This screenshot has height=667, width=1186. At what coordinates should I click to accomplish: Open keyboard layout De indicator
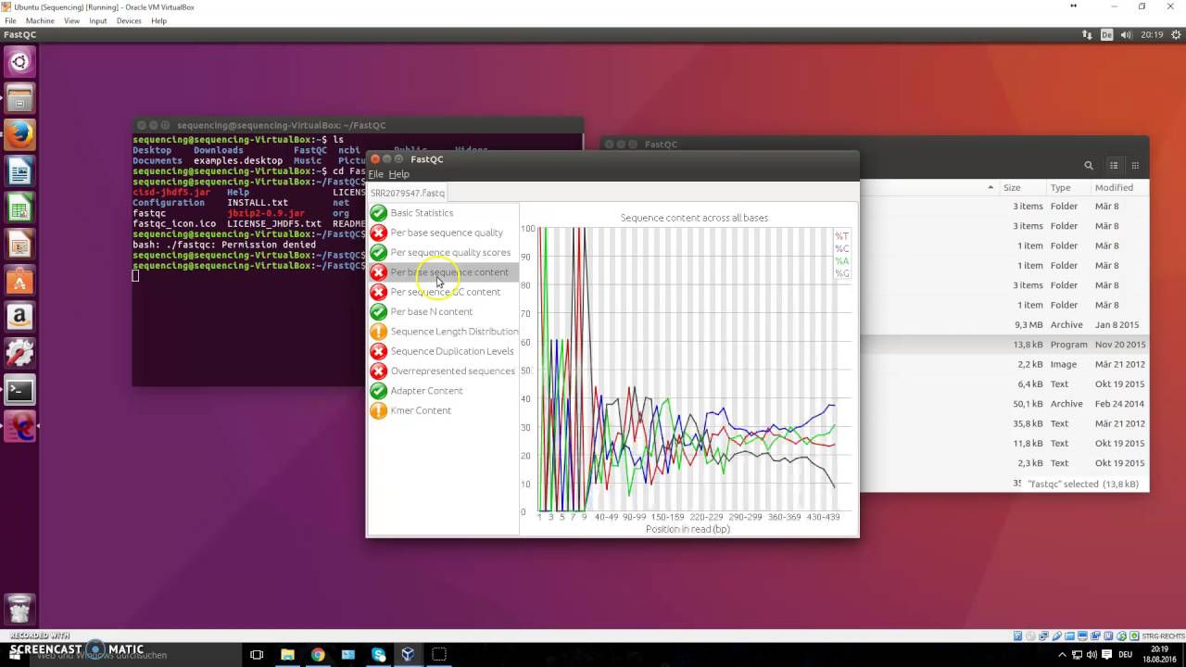[1106, 35]
